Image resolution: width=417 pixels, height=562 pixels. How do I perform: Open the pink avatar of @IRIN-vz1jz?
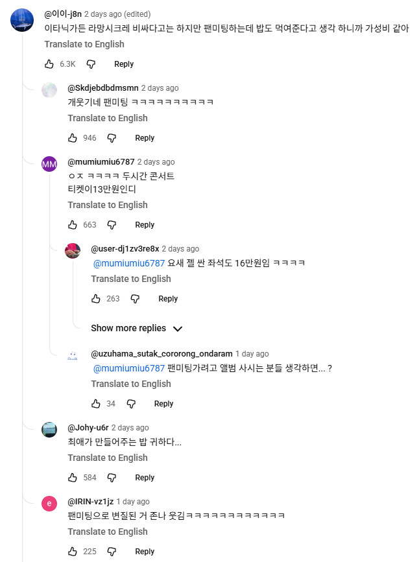[49, 504]
